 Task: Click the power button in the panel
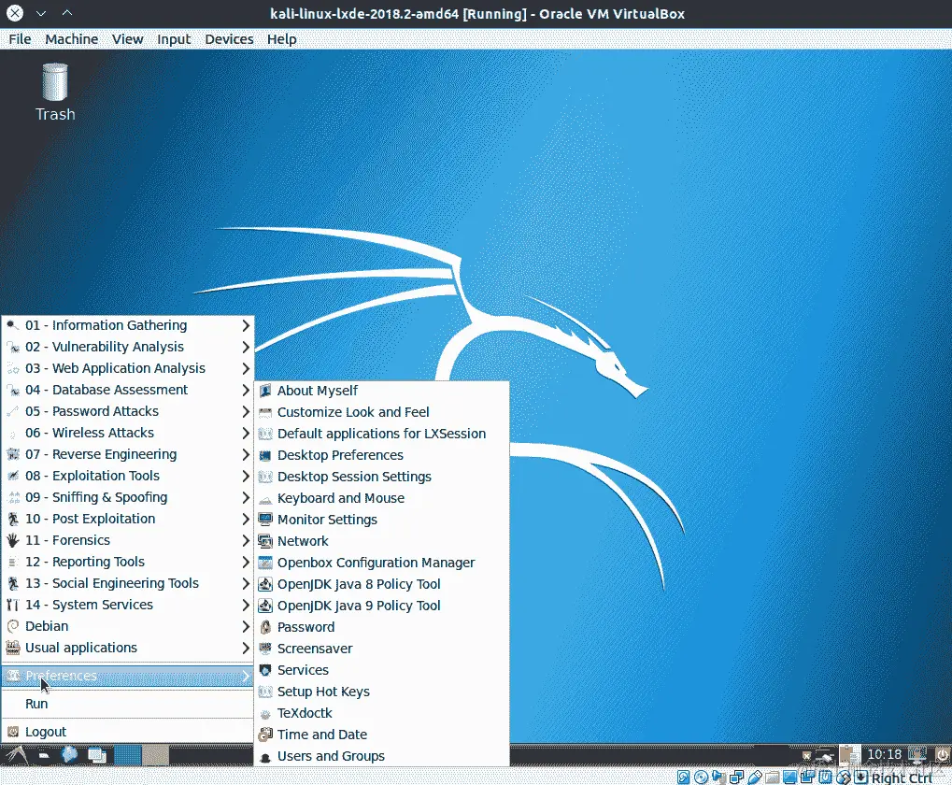[943, 755]
